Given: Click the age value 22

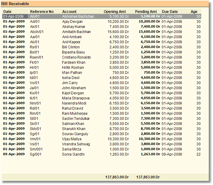Looking at the screenshot, I should point(199,154).
